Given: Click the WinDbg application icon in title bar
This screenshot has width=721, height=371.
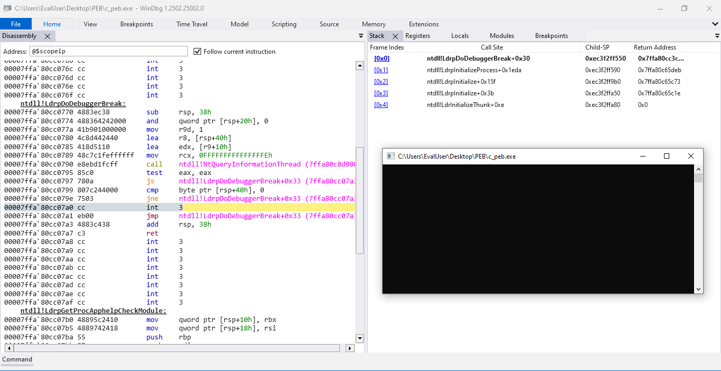Looking at the screenshot, I should point(7,8).
